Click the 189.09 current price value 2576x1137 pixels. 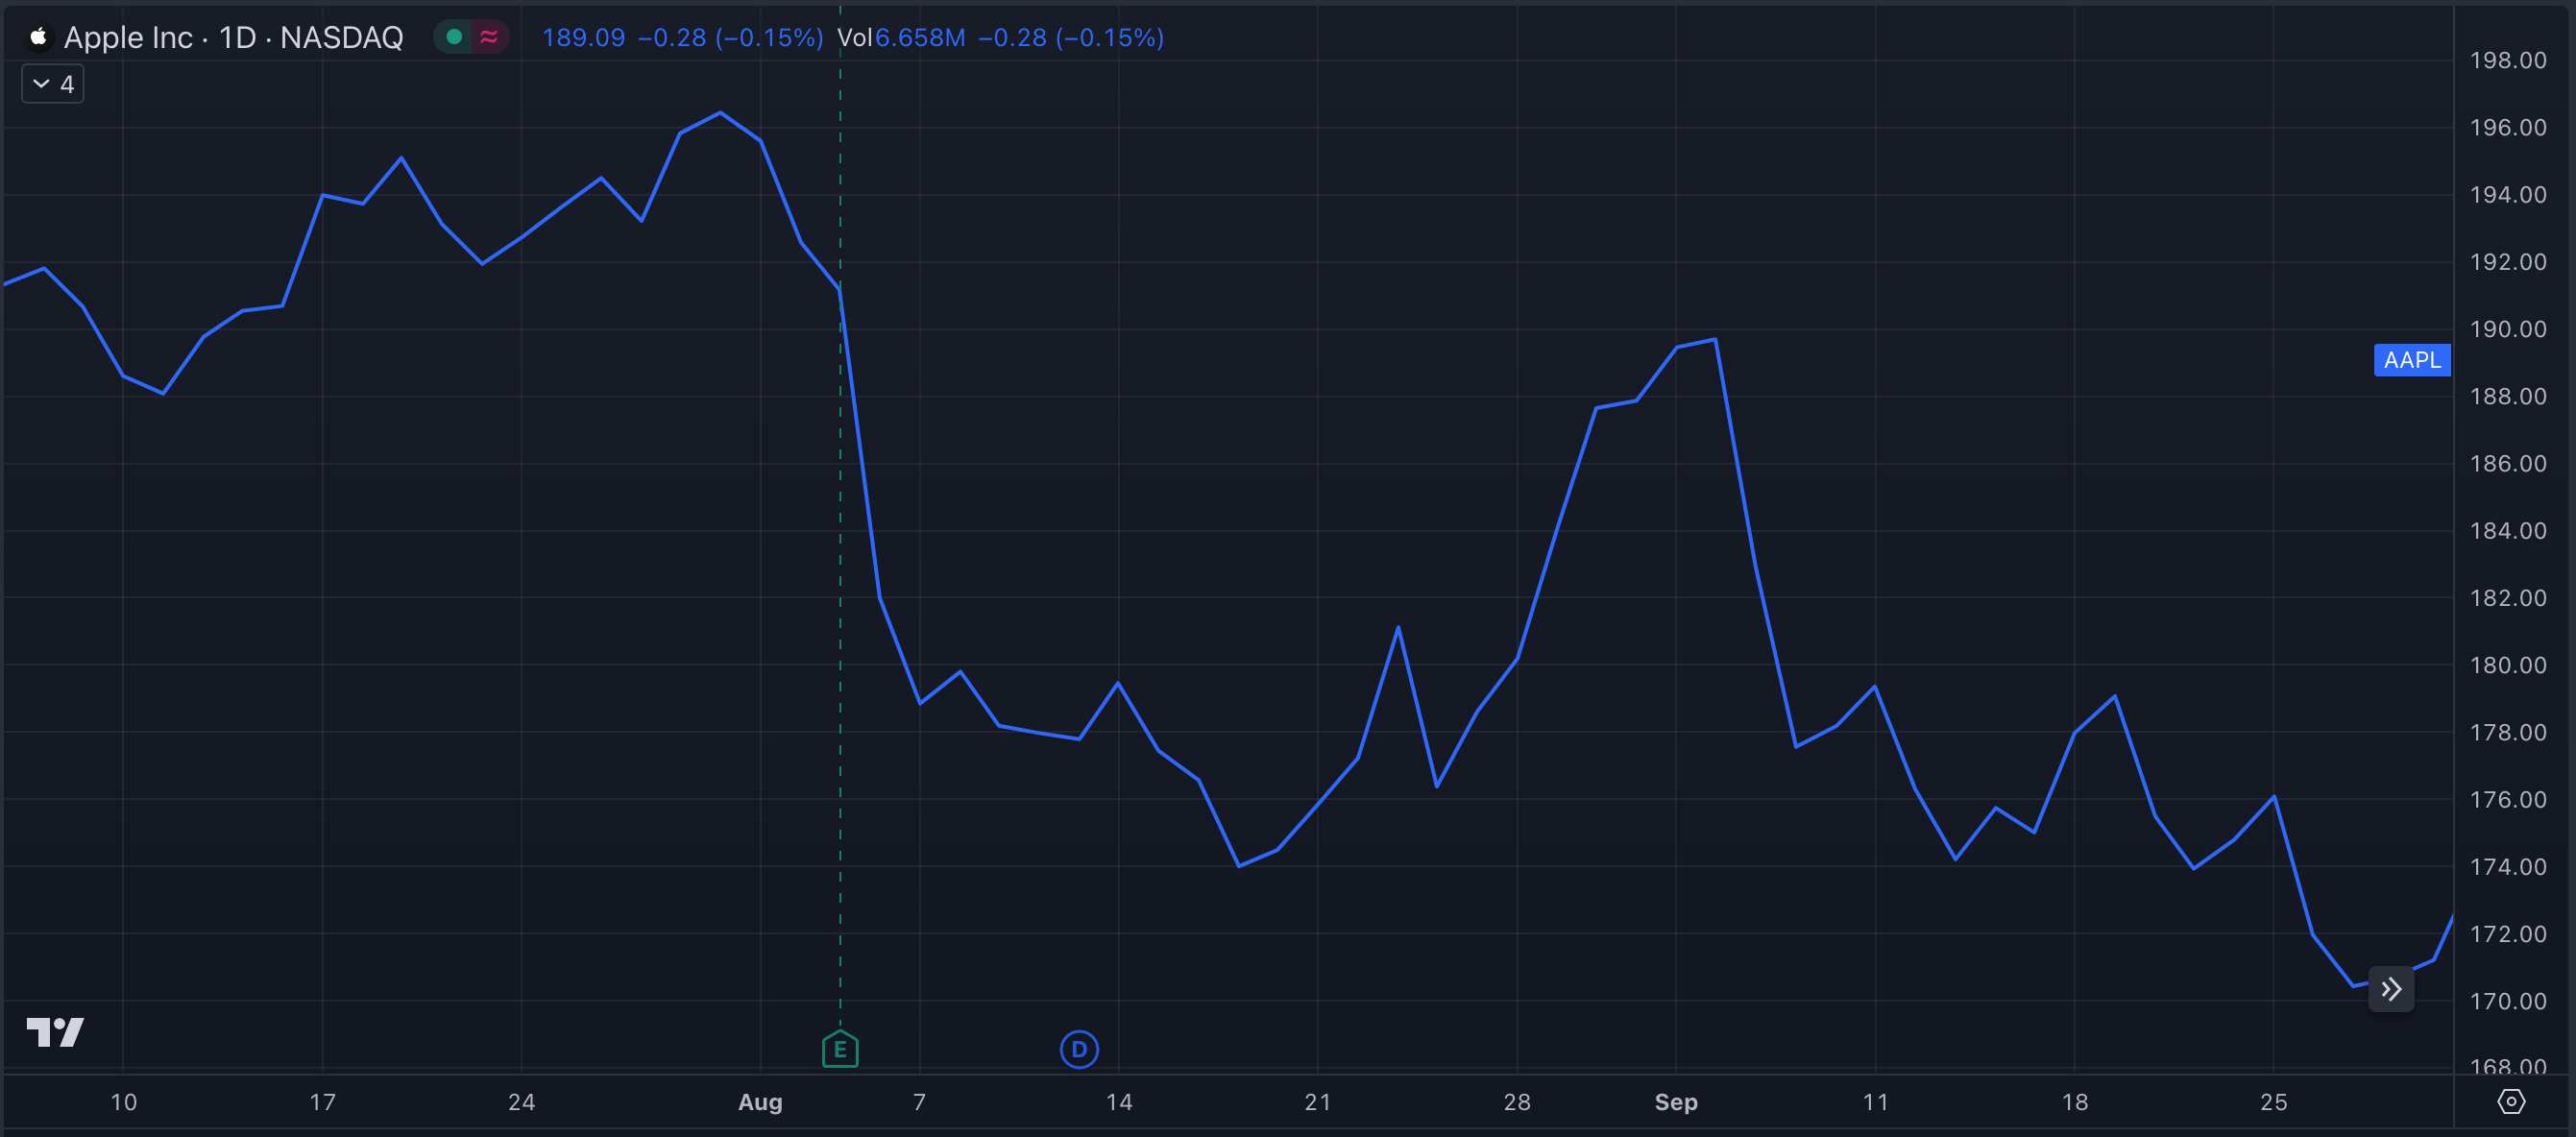pyautogui.click(x=583, y=37)
